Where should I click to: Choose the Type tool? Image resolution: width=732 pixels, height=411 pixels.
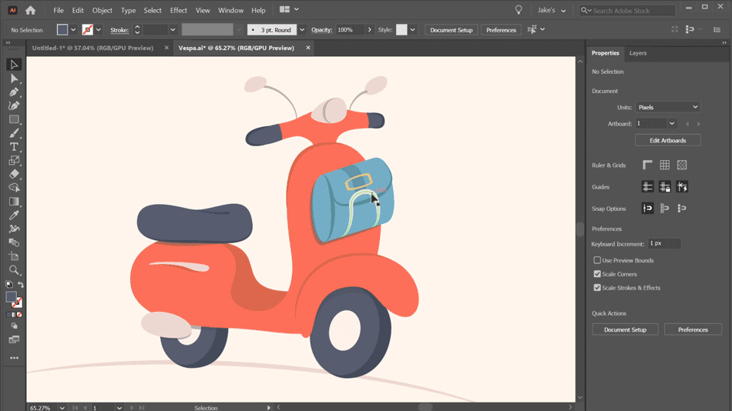14,146
